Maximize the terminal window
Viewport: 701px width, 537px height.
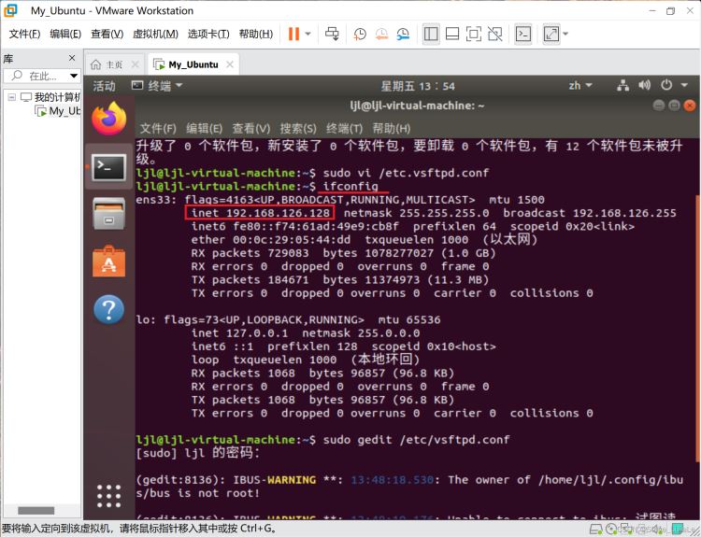pyautogui.click(x=674, y=106)
